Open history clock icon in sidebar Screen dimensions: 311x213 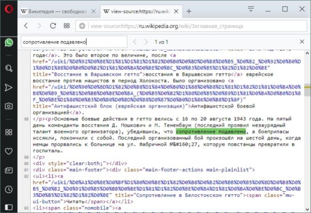(x=9, y=189)
